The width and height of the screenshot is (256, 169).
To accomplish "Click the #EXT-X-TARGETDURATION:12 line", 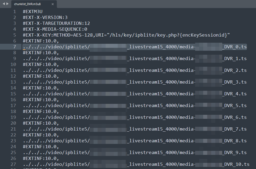I will (x=56, y=23).
